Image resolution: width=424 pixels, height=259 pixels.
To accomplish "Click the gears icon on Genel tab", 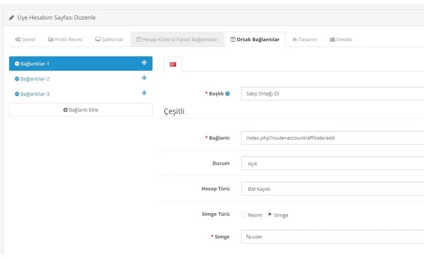I will [x=18, y=40].
